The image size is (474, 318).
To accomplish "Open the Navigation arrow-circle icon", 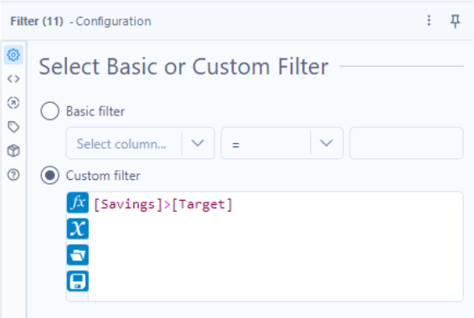I will coord(13,103).
